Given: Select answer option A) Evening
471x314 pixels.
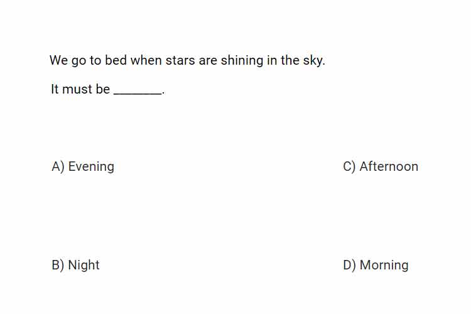Looking at the screenshot, I should 83,166.
